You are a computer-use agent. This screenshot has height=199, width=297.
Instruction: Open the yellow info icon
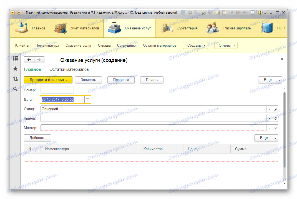coord(260,12)
